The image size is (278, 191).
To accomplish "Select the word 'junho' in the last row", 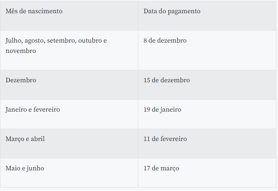I will click(x=35, y=168).
